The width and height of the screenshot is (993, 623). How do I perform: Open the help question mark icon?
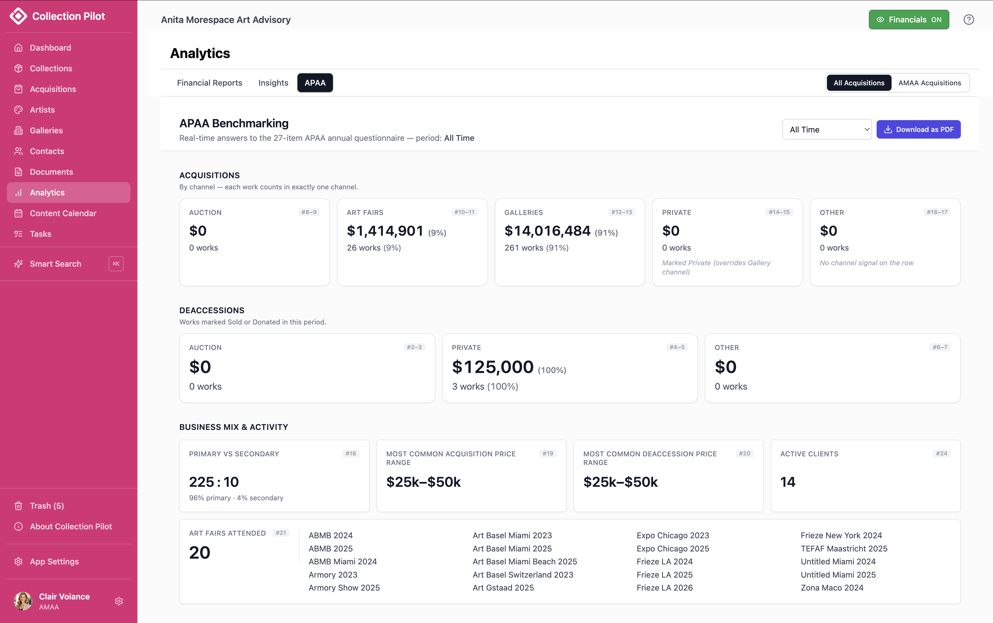[x=968, y=20]
